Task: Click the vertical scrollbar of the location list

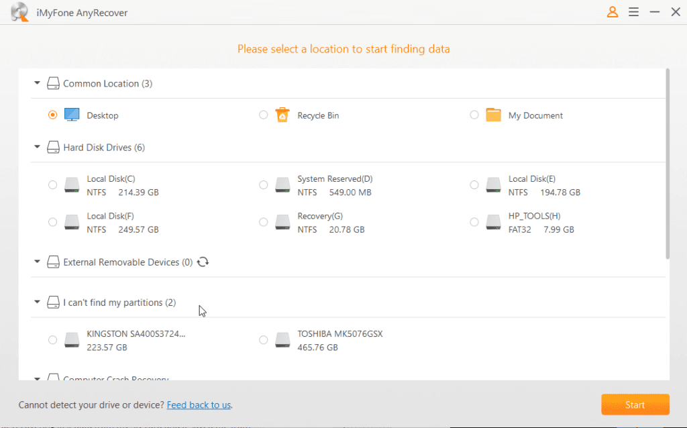Action: [x=667, y=164]
